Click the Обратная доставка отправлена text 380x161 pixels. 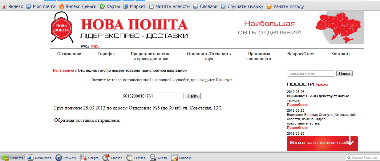click(87, 120)
